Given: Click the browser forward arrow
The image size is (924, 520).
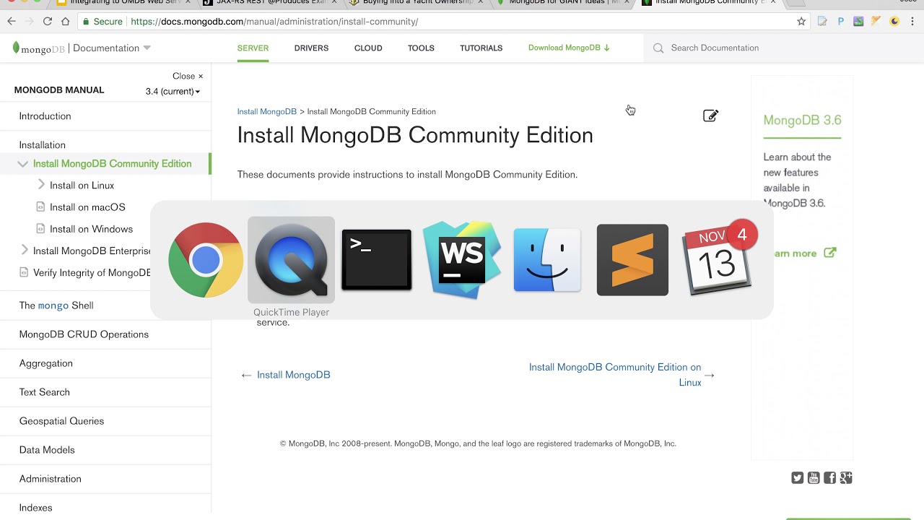Looking at the screenshot, I should click(30, 22).
